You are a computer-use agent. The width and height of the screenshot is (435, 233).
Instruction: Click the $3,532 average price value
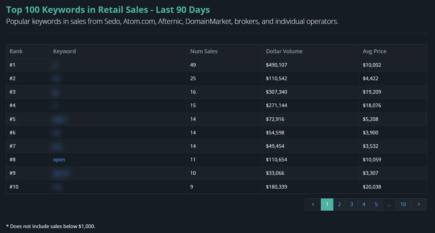(371, 146)
